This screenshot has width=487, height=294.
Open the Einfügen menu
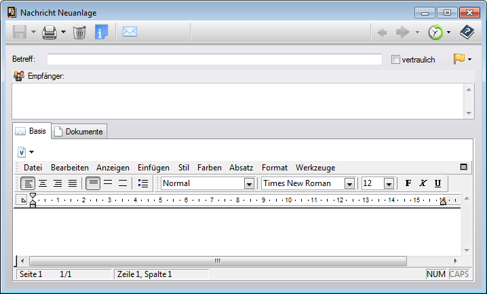pyautogui.click(x=153, y=168)
